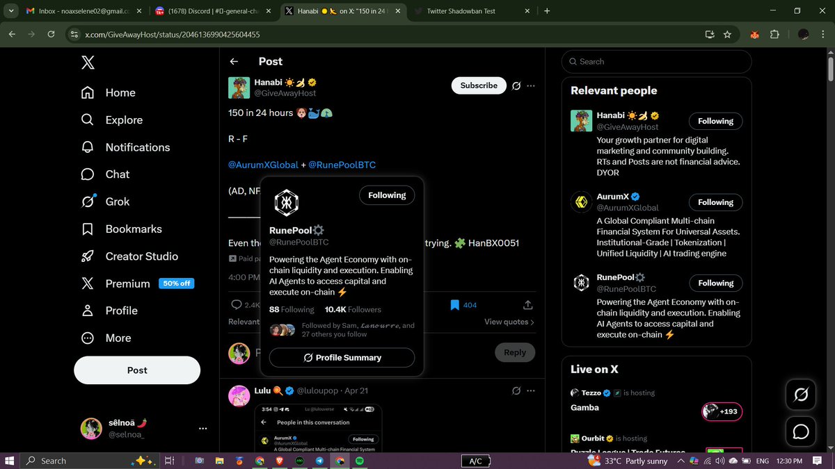Open the 88 Following link in the hover card
Viewport: 835px width, 469px height.
tap(292, 310)
